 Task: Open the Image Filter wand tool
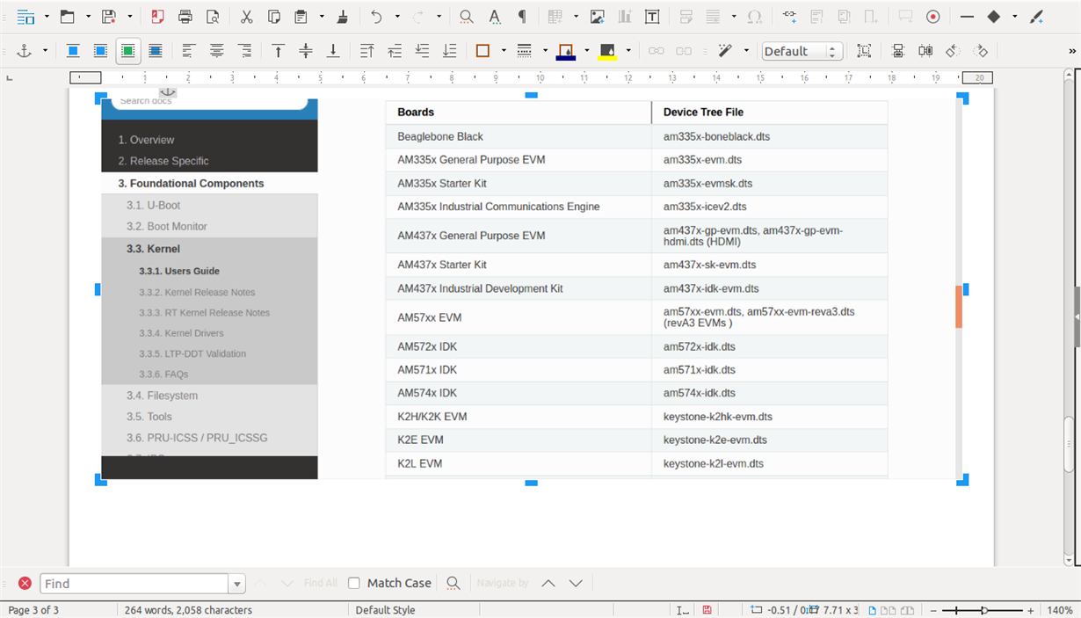tap(725, 51)
